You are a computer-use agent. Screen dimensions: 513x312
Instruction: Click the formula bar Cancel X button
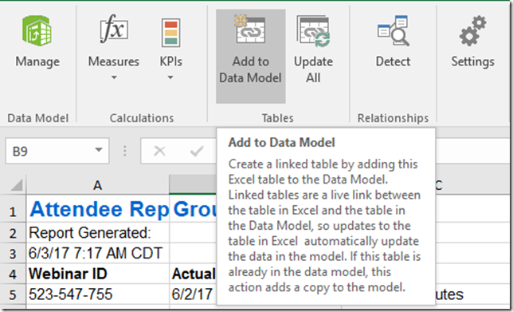click(159, 151)
